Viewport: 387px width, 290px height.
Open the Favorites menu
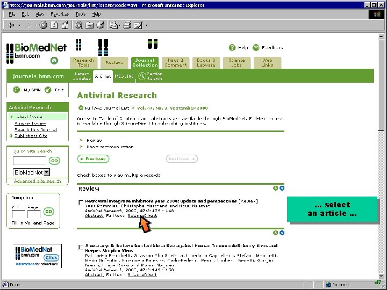click(x=60, y=14)
